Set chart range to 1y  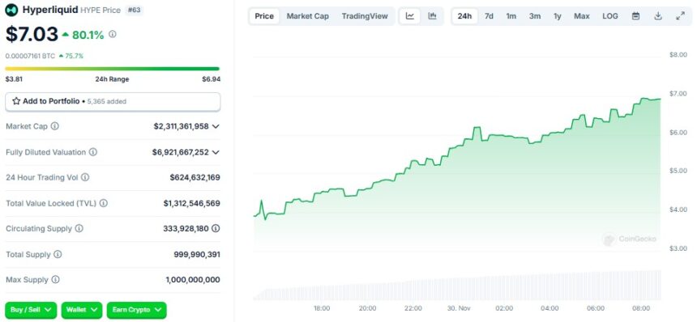point(558,16)
